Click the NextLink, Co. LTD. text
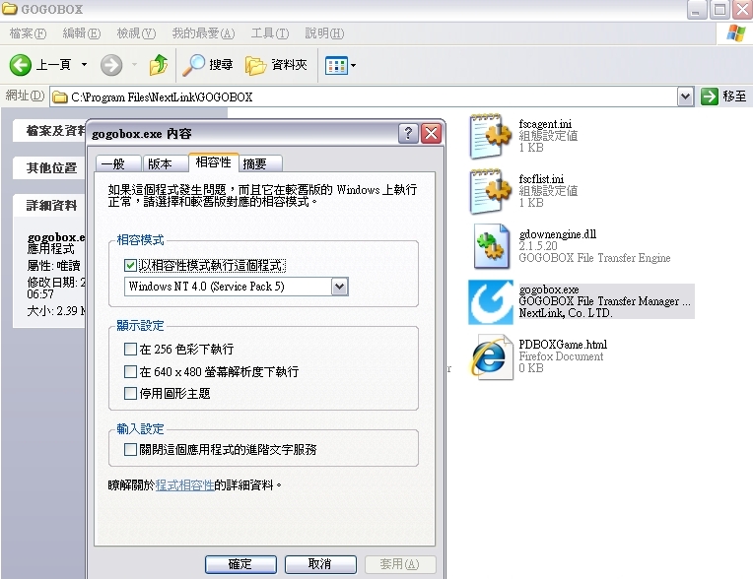Viewport: 753px width, 579px height. pos(565,313)
